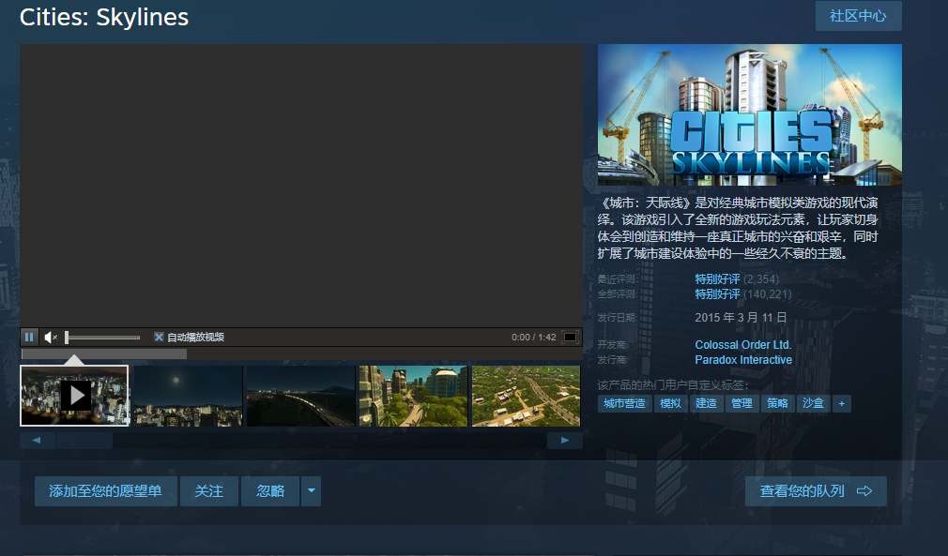948x556 pixels.
Task: Open the night highway bridge screenshot thumbnail
Action: (x=300, y=396)
